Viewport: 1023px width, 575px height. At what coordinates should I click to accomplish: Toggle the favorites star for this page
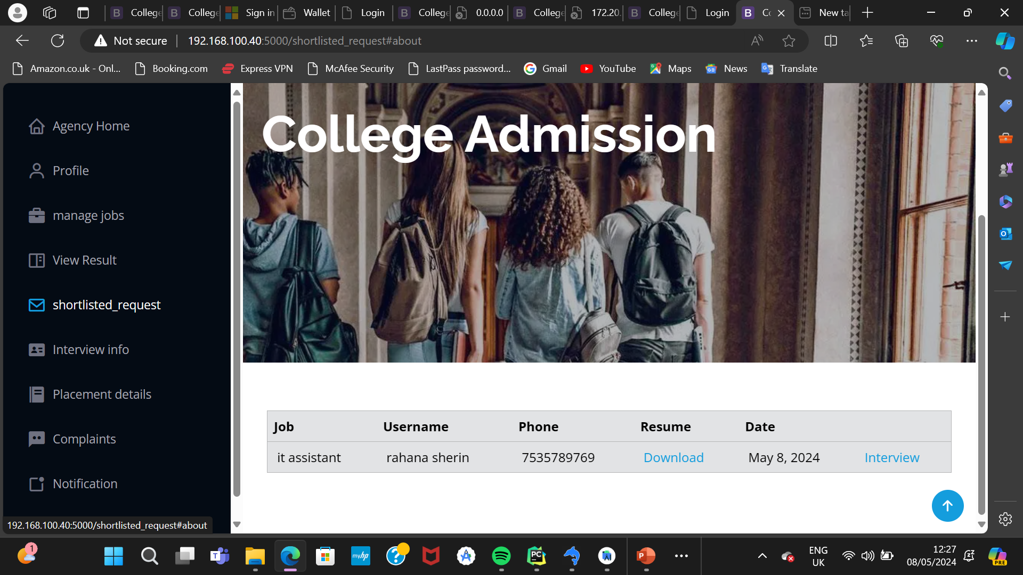tap(789, 40)
